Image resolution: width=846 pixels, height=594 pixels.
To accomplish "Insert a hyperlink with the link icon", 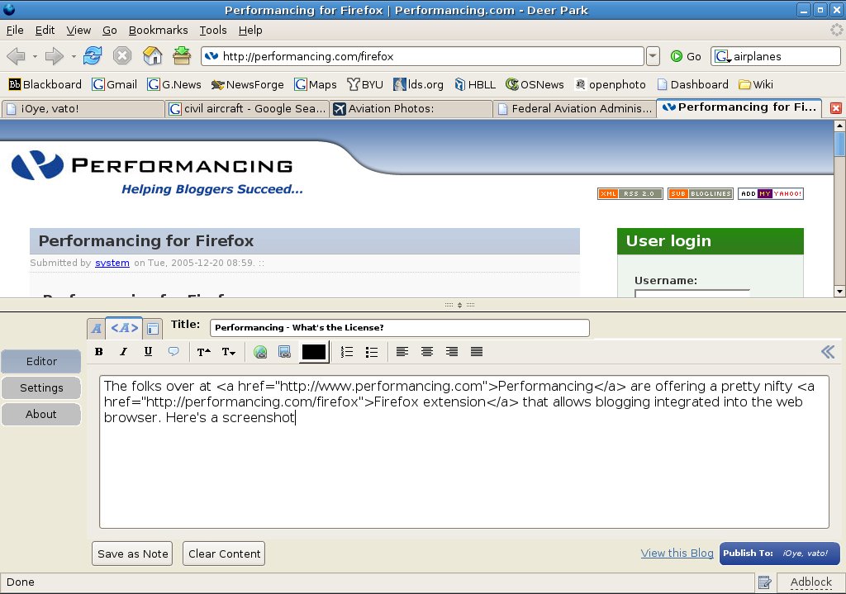I will [x=260, y=352].
